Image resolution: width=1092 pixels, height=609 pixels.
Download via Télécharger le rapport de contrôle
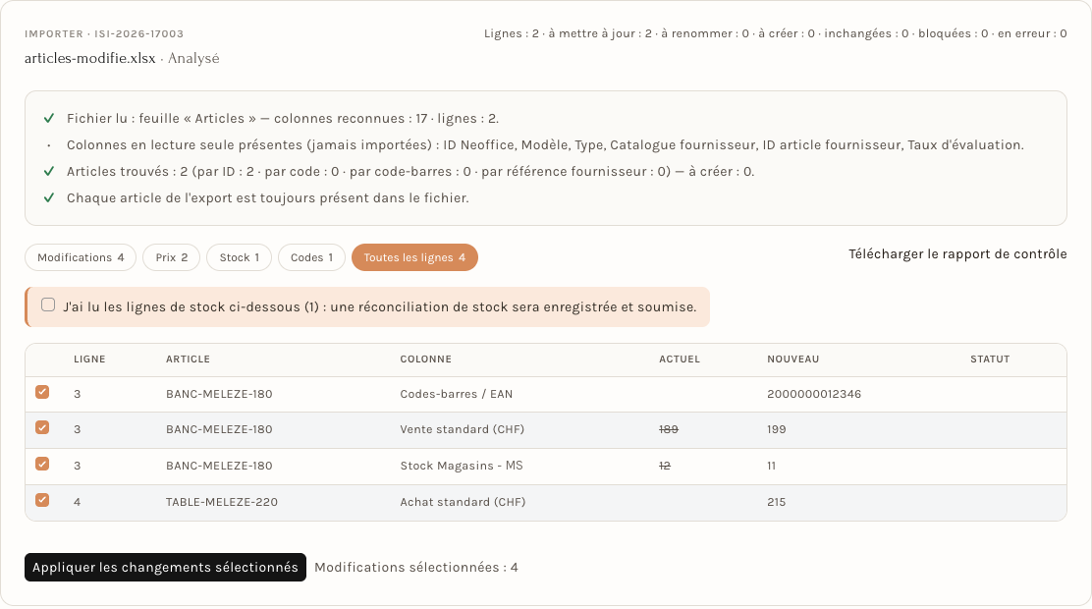[957, 254]
